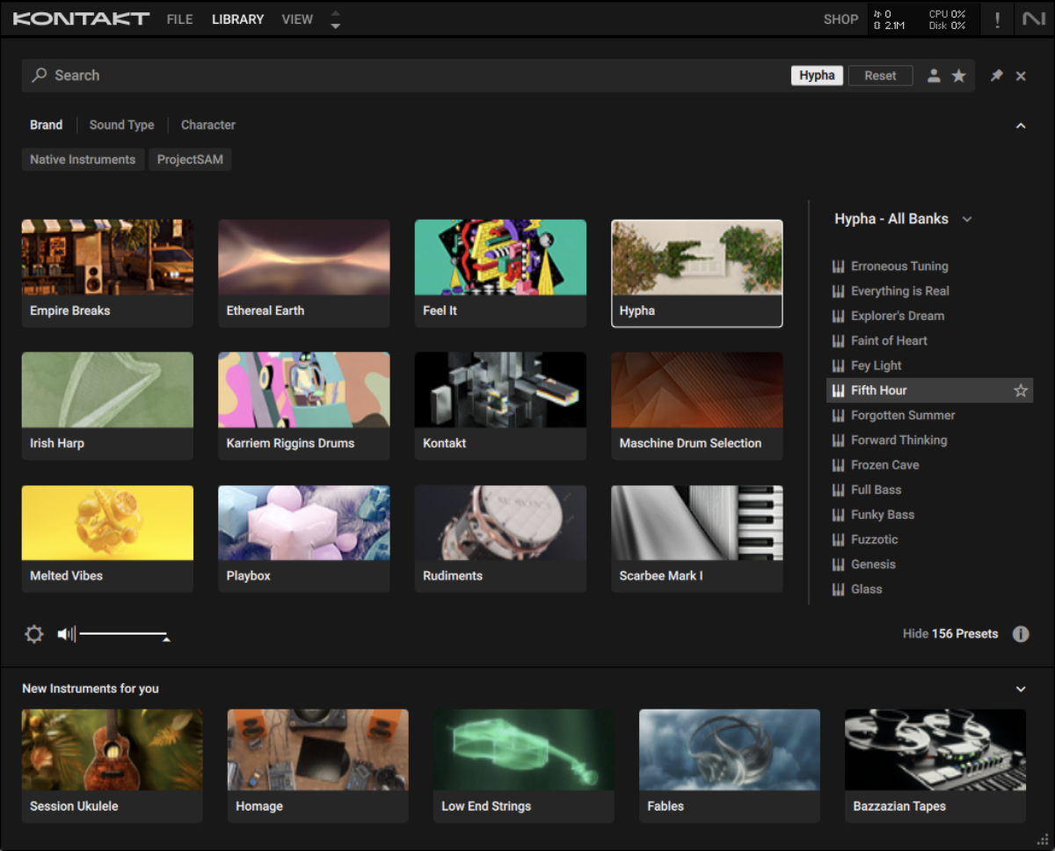Image resolution: width=1055 pixels, height=851 pixels.
Task: Favorite the Fifth Hour preset with star
Action: [x=1021, y=390]
